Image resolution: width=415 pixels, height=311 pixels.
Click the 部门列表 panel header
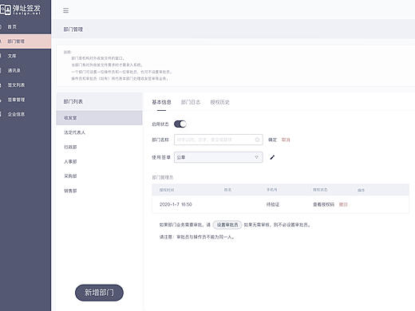pos(99,101)
